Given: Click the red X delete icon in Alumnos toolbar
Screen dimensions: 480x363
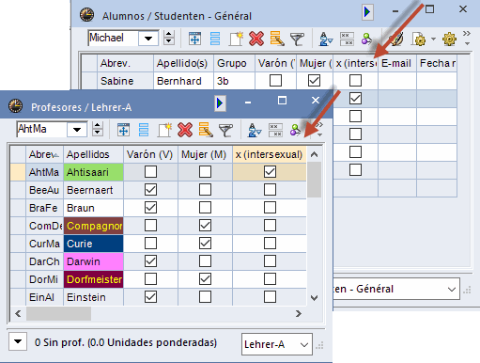Looking at the screenshot, I should pyautogui.click(x=256, y=39).
